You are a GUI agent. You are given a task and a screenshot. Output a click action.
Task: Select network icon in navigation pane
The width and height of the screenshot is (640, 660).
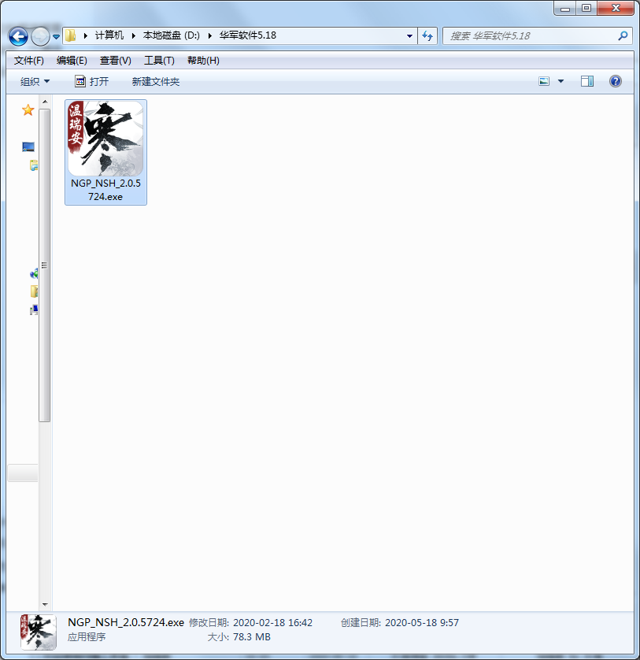pyautogui.click(x=34, y=310)
